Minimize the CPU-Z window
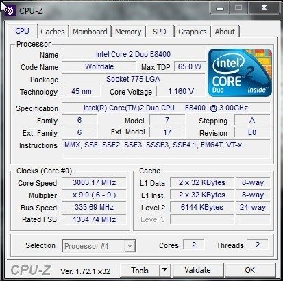The image size is (283, 281). point(220,8)
